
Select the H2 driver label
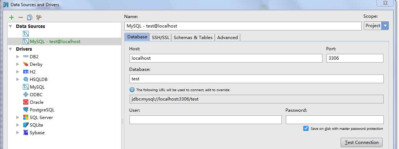click(x=33, y=72)
